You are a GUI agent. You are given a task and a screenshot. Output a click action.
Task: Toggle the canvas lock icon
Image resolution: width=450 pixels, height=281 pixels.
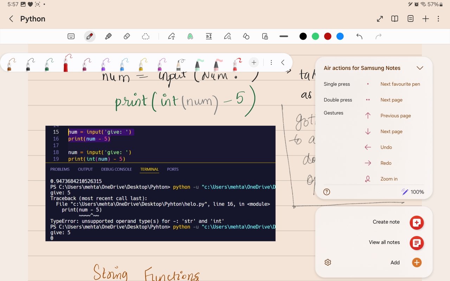265,36
